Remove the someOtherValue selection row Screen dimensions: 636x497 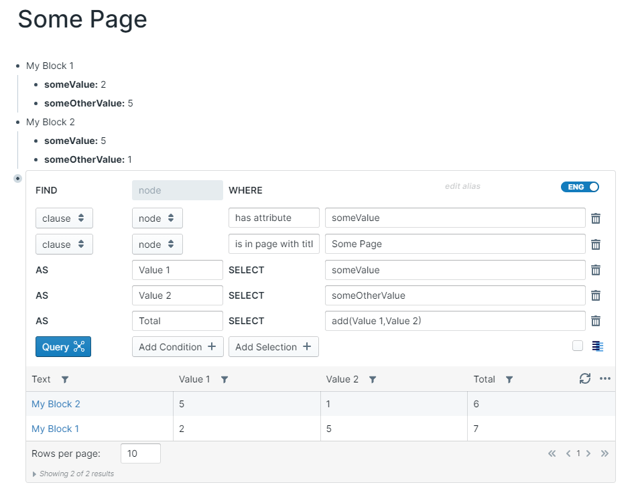[595, 295]
